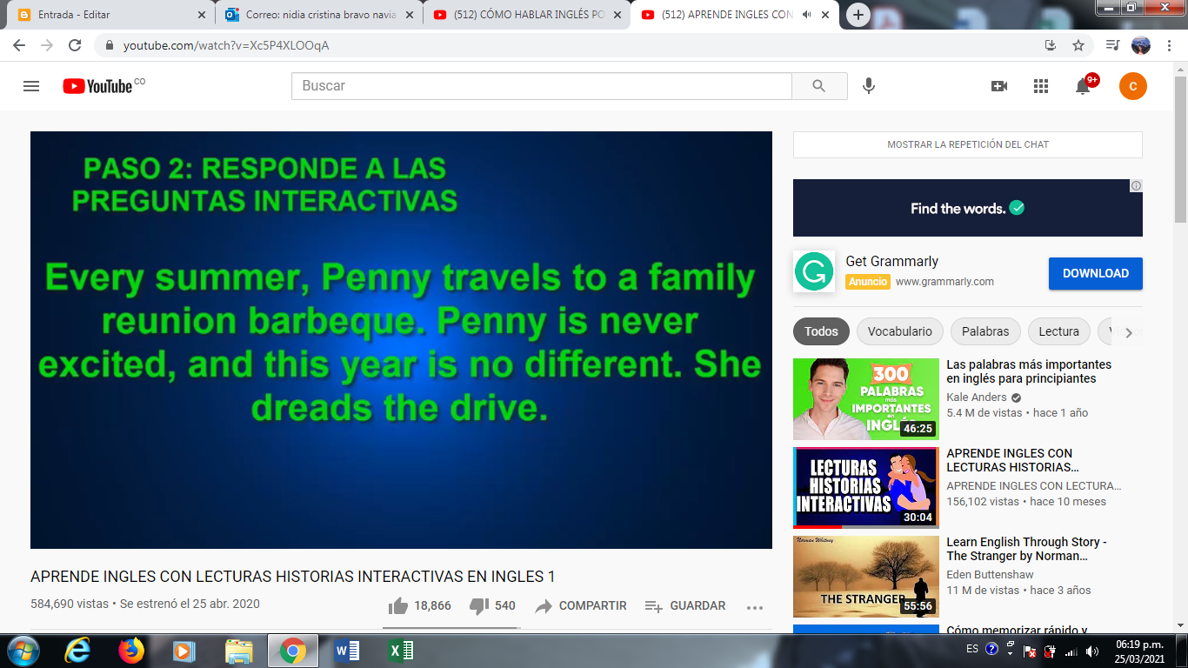Viewport: 1188px width, 668px height.
Task: Select the 'Vocabulario' filter chip
Action: (x=899, y=331)
